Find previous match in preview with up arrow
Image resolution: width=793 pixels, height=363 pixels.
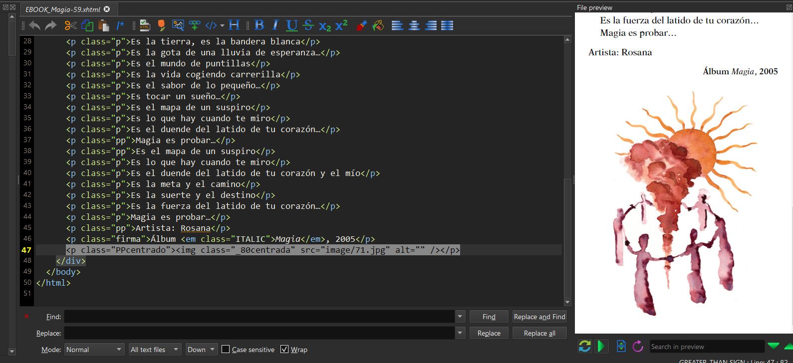(789, 346)
